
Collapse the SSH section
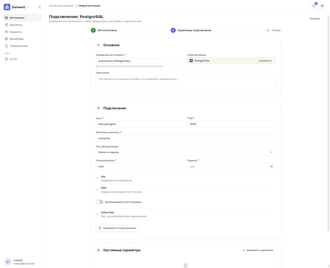tap(186, 190)
